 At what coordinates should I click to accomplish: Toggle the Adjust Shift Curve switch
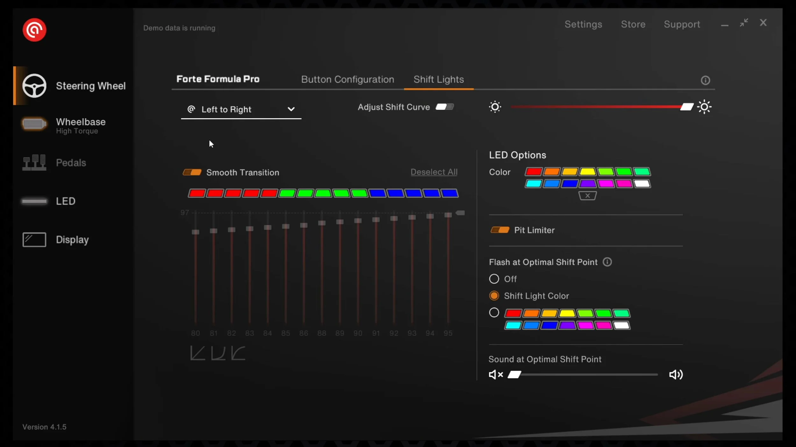click(x=444, y=107)
